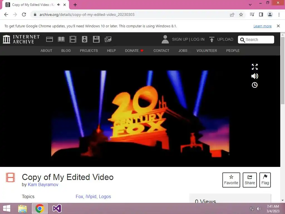Open the Chrome three-dot menu

279,14
